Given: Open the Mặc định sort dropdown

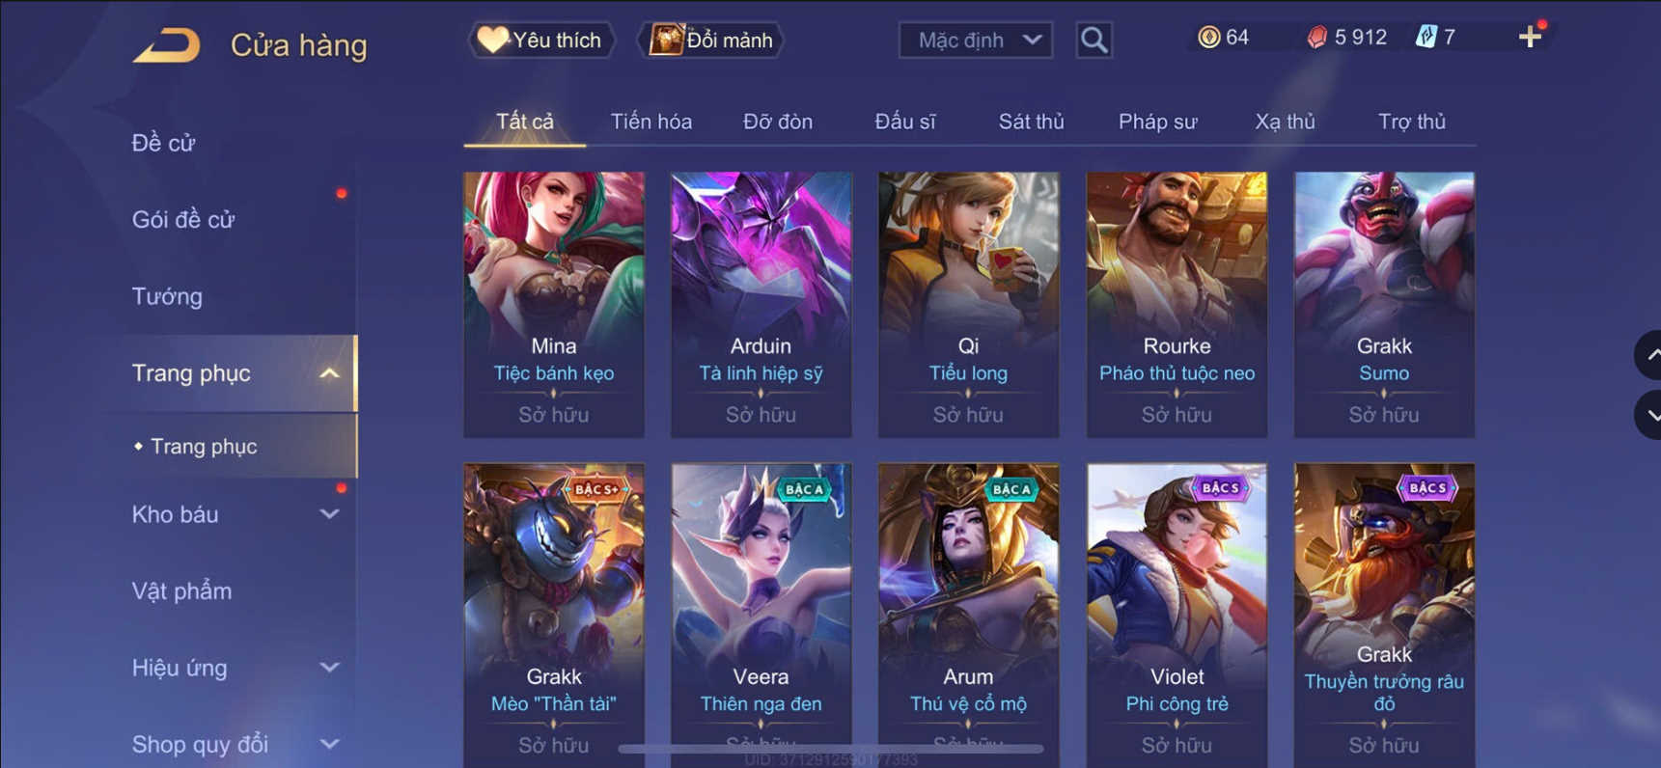Looking at the screenshot, I should click(976, 41).
